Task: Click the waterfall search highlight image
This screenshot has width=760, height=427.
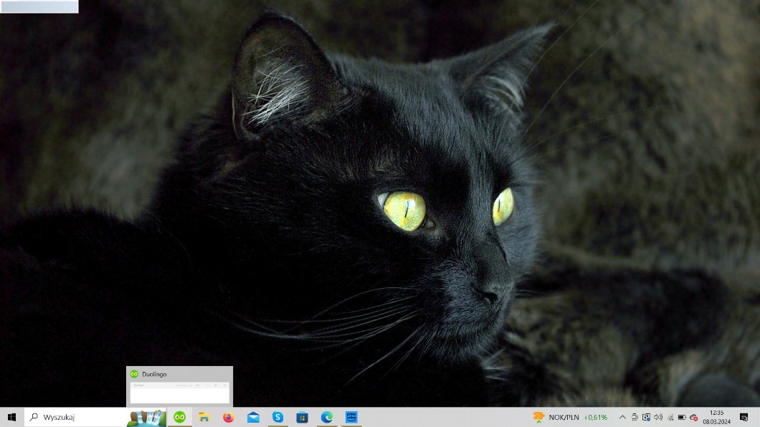Action: [146, 417]
